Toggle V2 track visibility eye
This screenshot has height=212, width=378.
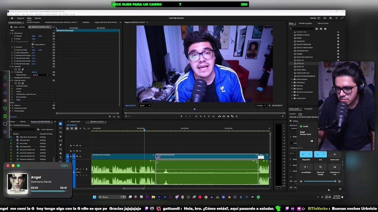point(80,151)
